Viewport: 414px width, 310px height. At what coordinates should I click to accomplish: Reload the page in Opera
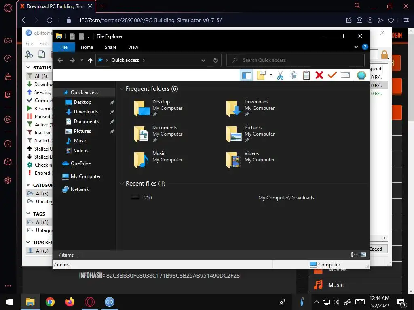(x=49, y=20)
